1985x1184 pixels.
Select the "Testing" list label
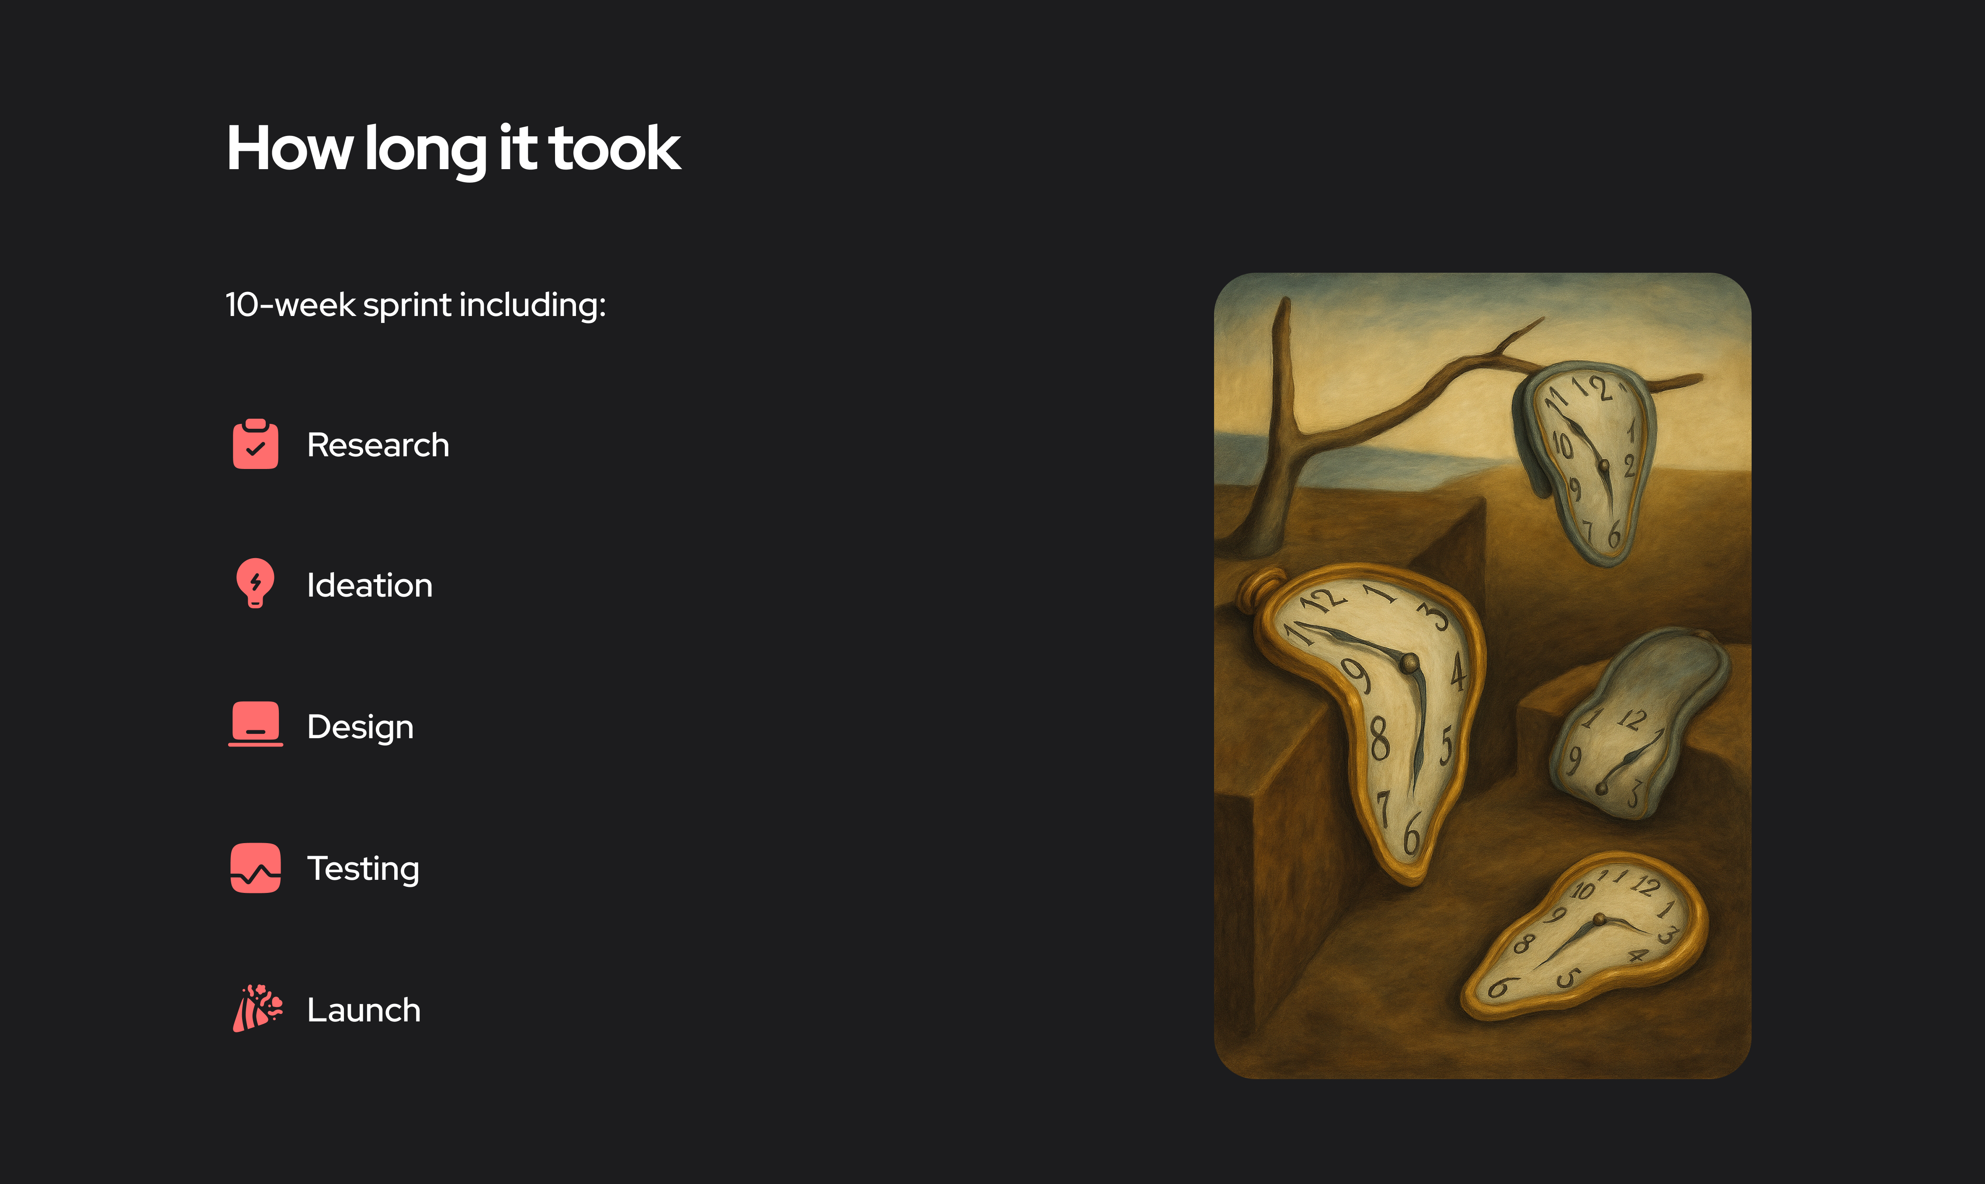[x=363, y=868]
